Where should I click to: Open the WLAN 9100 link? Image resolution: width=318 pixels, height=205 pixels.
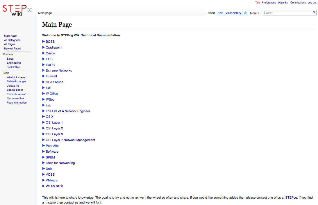(x=54, y=186)
